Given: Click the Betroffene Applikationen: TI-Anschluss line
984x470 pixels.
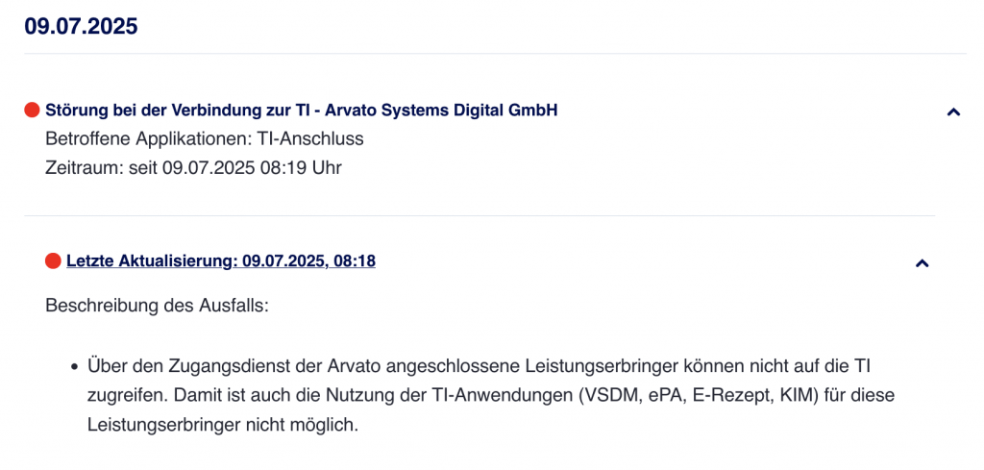Looking at the screenshot, I should (x=204, y=138).
